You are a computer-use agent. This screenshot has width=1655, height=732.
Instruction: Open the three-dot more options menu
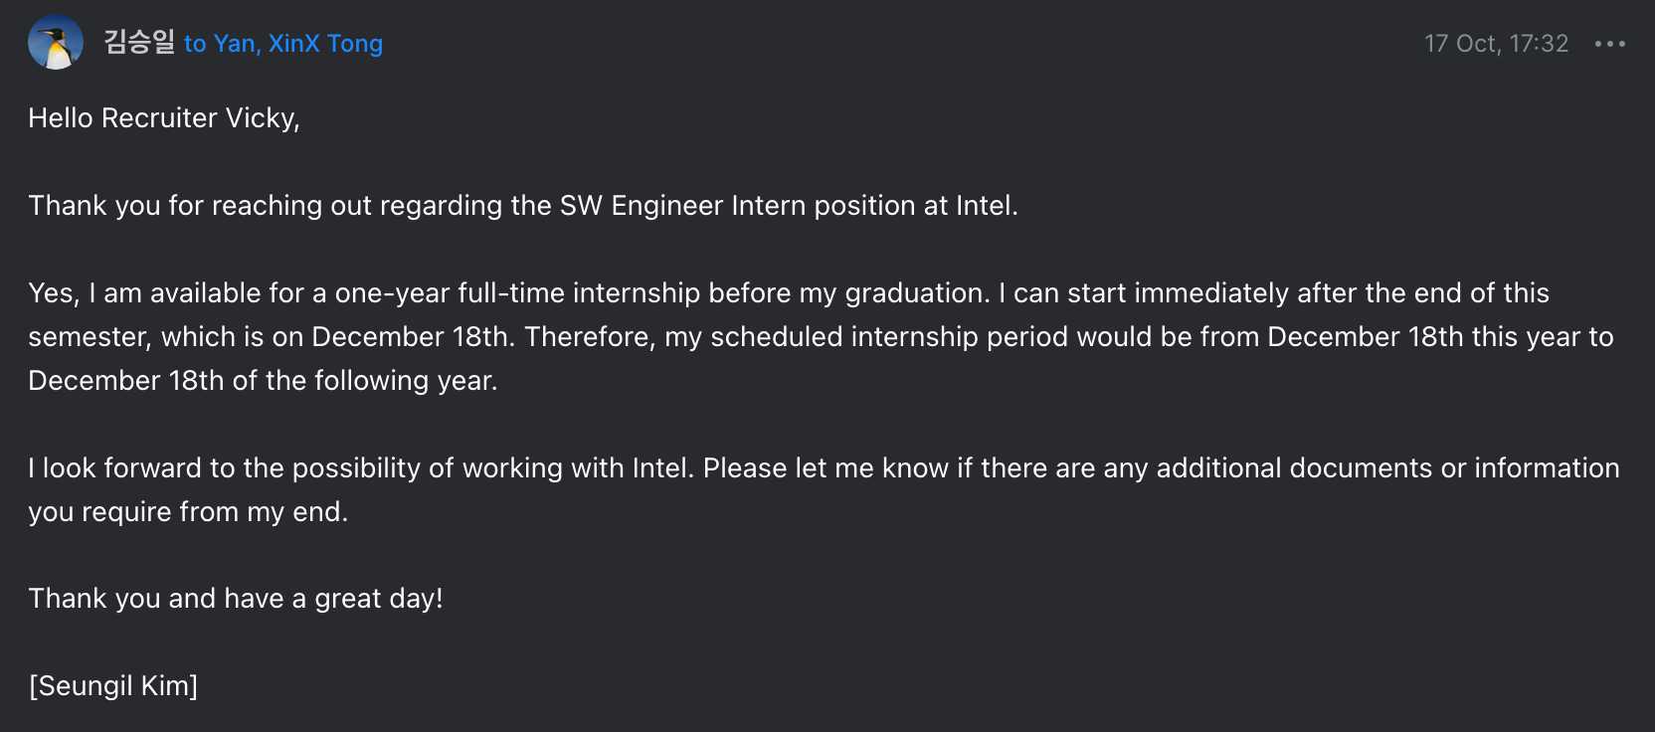coord(1609,44)
